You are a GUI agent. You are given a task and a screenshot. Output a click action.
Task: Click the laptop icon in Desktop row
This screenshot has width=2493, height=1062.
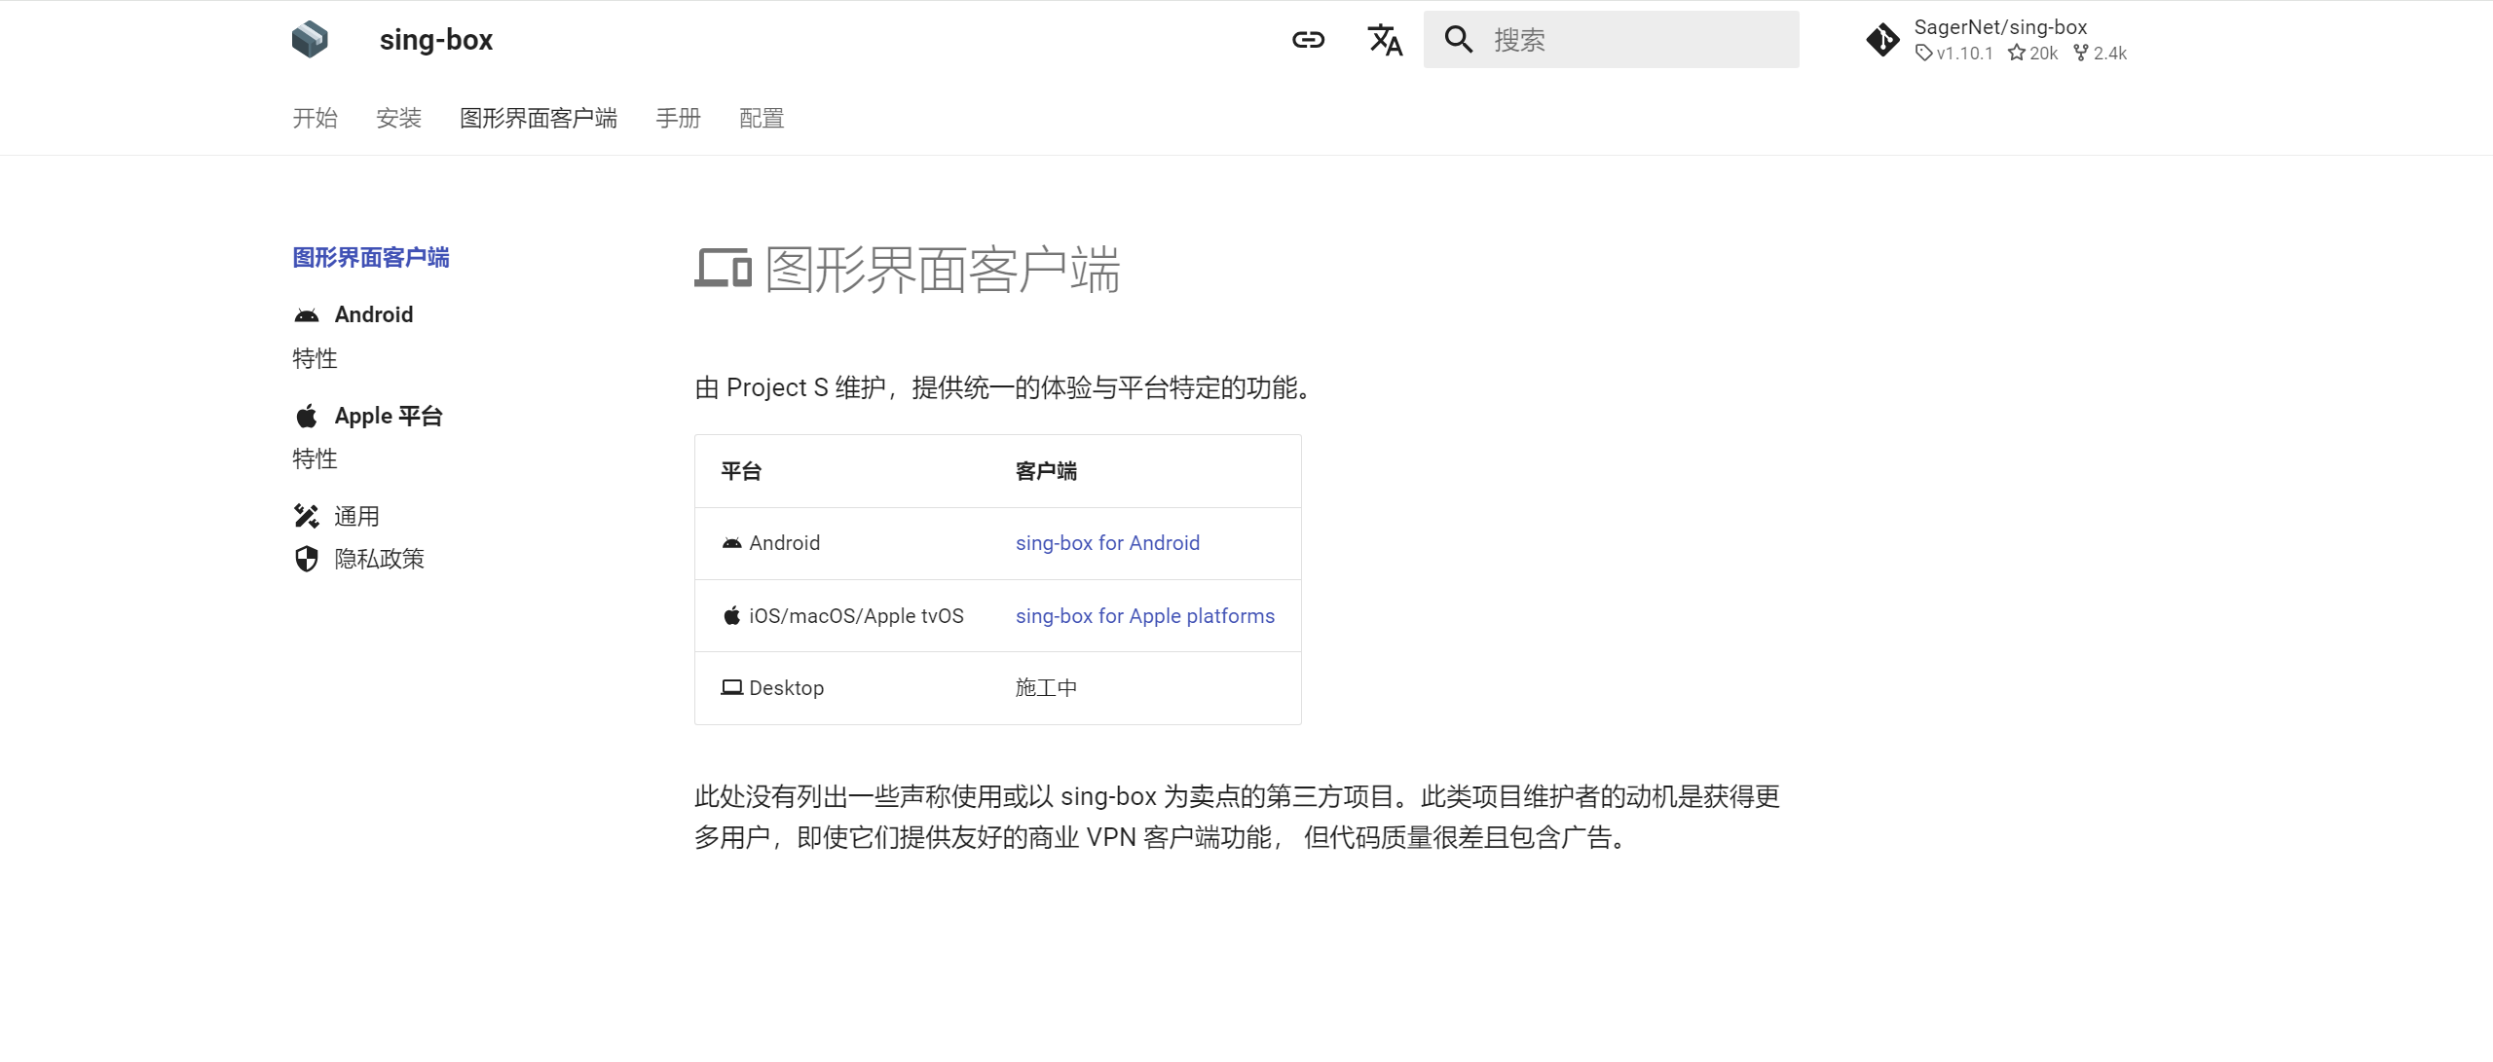pyautogui.click(x=731, y=687)
